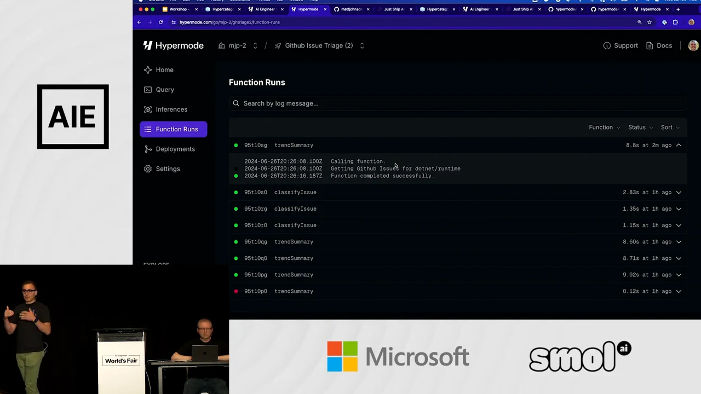Click the Function Runs page heading
This screenshot has width=701, height=394.
[x=257, y=83]
